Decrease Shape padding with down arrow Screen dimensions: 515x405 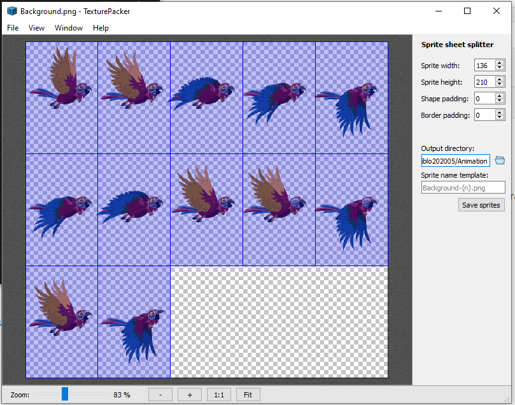pyautogui.click(x=499, y=101)
